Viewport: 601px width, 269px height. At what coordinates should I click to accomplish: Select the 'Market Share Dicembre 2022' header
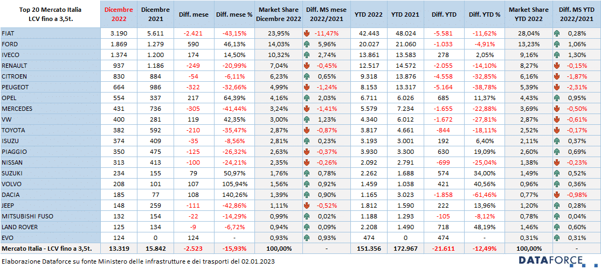click(x=278, y=14)
